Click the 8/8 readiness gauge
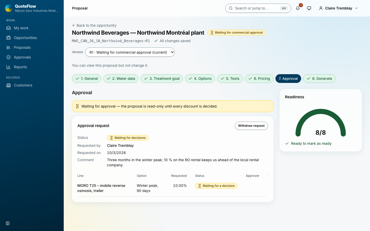This screenshot has height=231, width=370. pyautogui.click(x=321, y=123)
